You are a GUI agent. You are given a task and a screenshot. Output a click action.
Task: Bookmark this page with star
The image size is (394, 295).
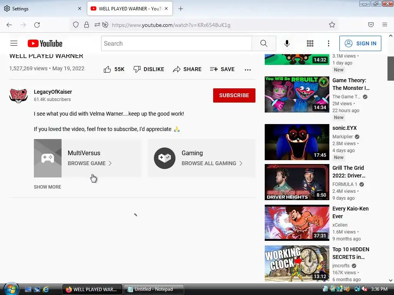(332, 25)
